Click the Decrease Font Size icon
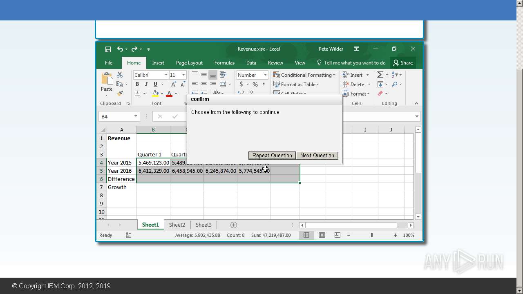Screen dimensions: 523x294 point(182,84)
